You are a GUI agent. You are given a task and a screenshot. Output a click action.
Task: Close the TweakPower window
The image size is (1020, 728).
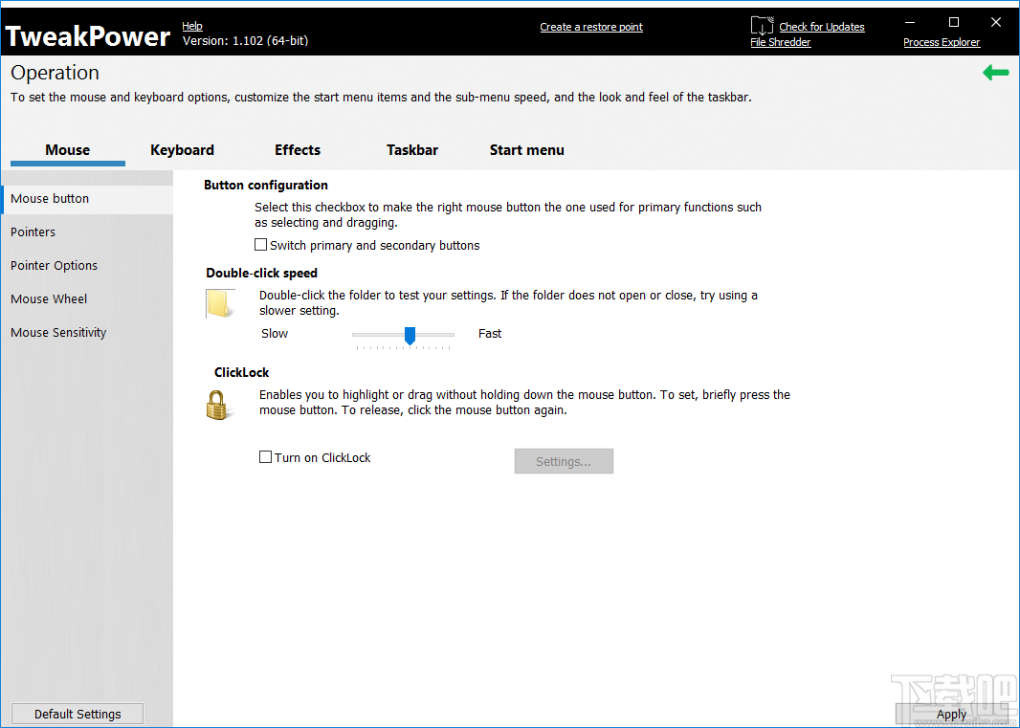[x=996, y=23]
